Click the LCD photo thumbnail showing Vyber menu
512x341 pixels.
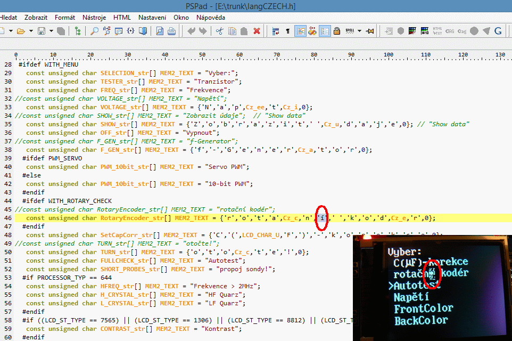(x=432, y=288)
